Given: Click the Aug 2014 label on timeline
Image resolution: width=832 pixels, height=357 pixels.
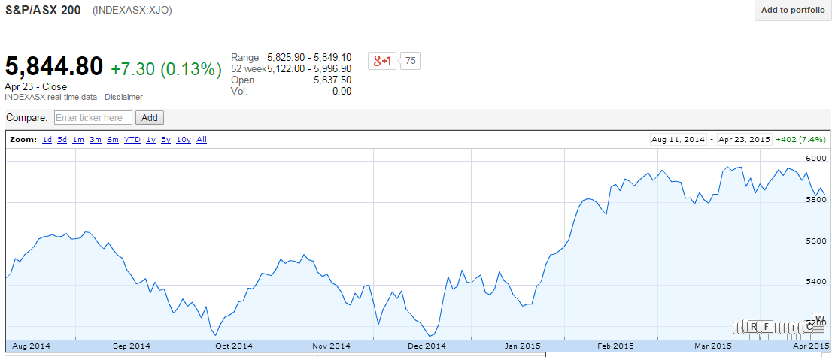Looking at the screenshot, I should [32, 346].
